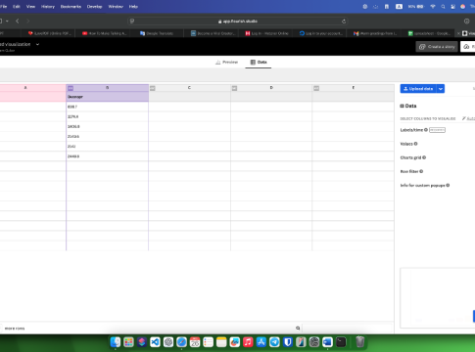Go back with Safari back arrow
The height and width of the screenshot is (352, 475).
click(x=18, y=21)
